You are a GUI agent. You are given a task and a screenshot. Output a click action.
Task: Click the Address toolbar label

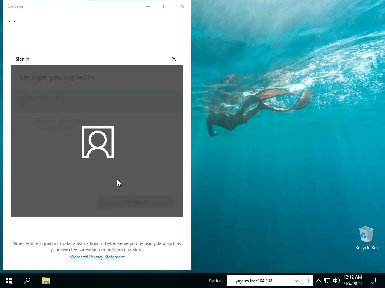point(216,280)
